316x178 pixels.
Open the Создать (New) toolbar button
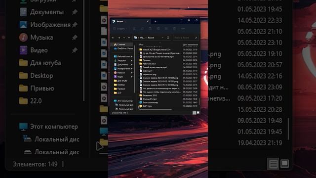click(119, 29)
